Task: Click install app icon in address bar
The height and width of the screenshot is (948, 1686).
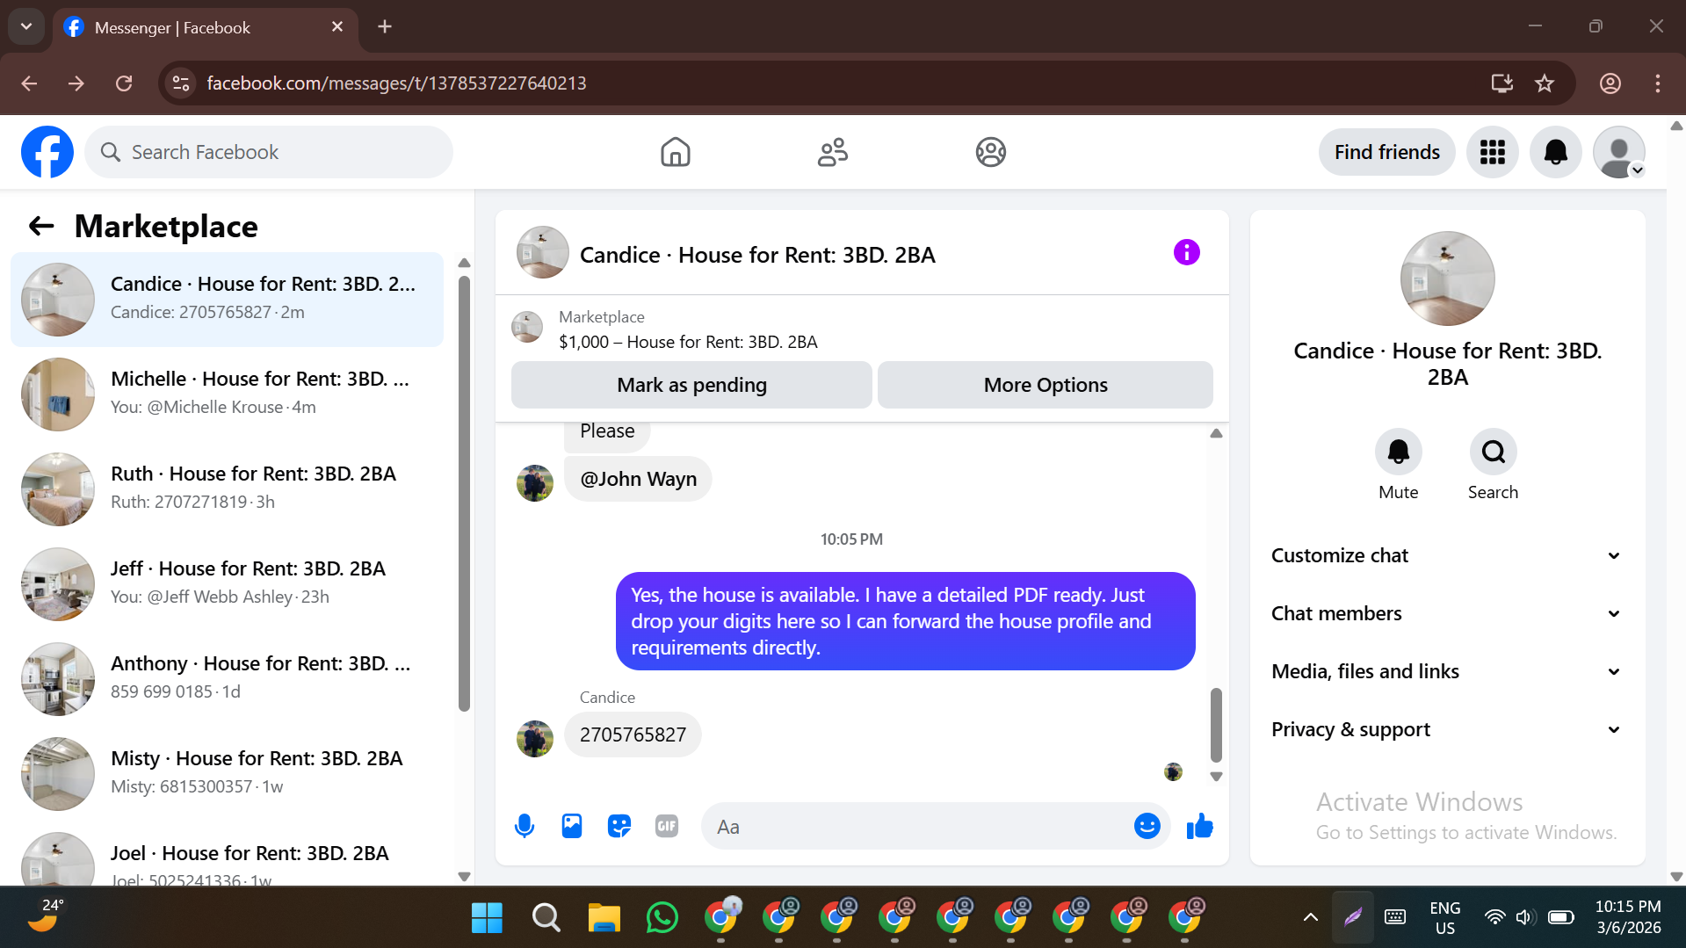Action: tap(1501, 83)
